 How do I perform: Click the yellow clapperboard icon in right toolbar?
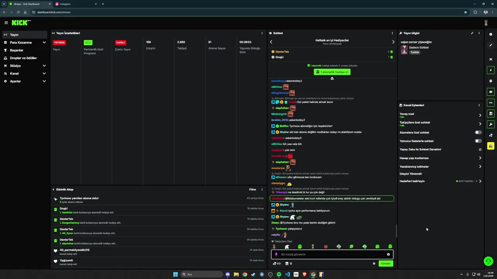click(x=491, y=146)
